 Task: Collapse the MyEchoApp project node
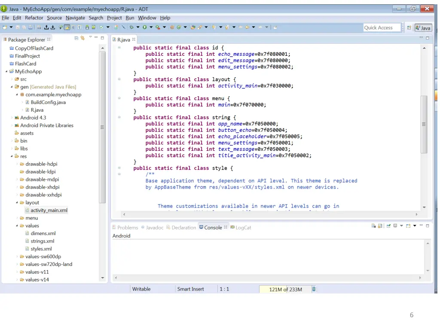coord(6,72)
